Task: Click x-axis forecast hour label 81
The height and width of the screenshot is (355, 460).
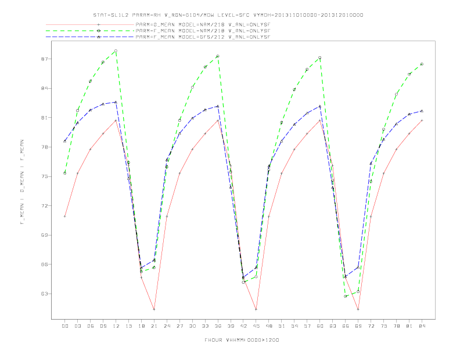Action: click(x=409, y=326)
